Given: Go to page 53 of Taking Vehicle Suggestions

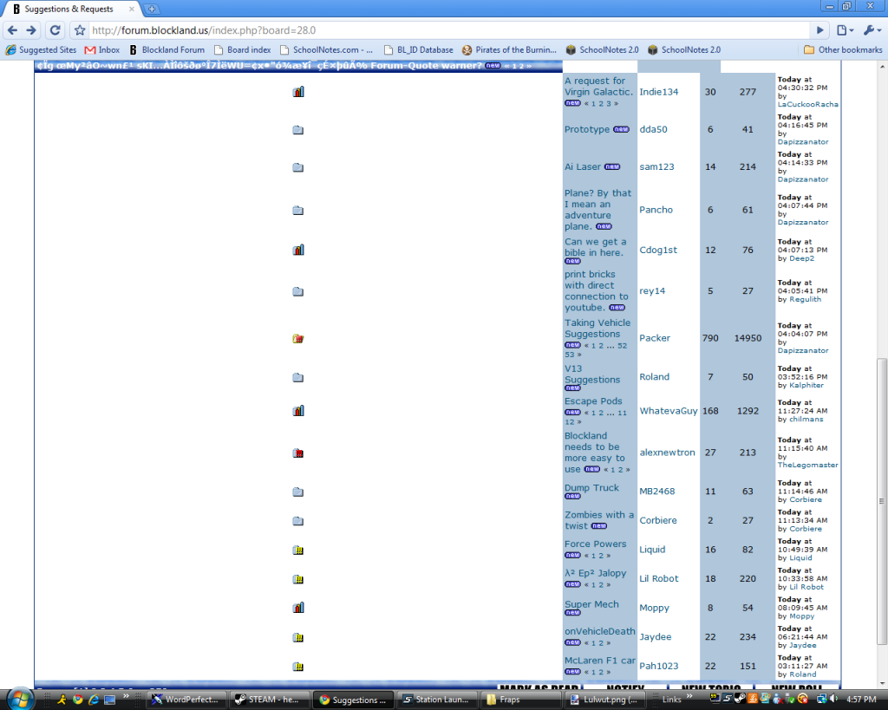Looking at the screenshot, I should (569, 355).
